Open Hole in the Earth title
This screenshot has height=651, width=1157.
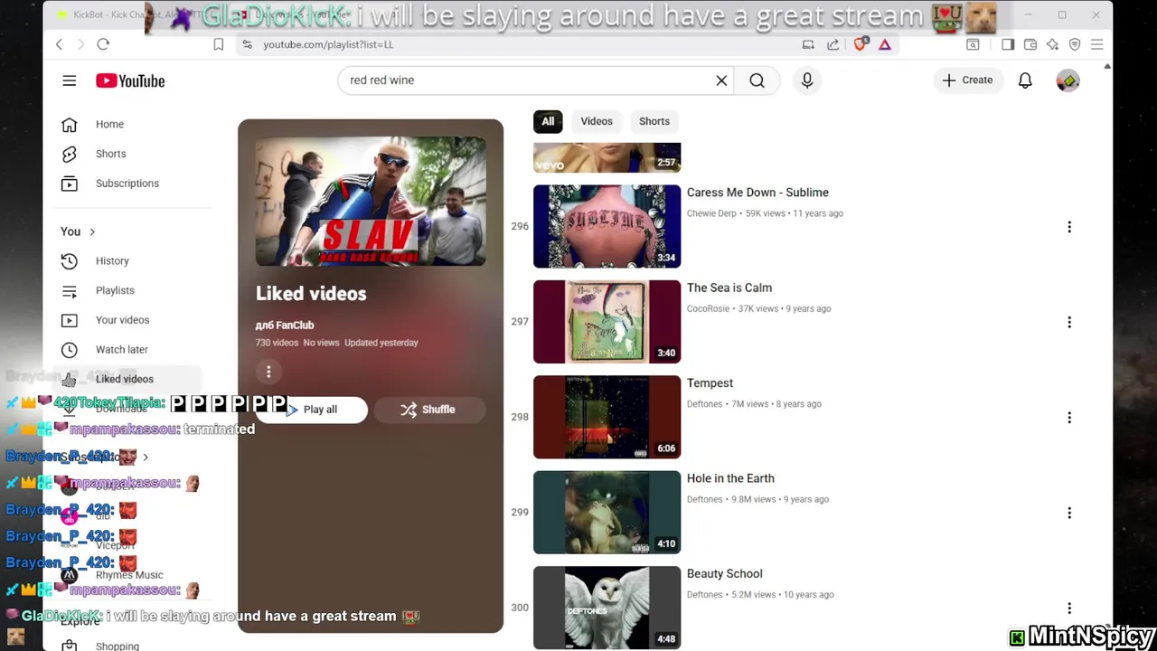tap(730, 478)
